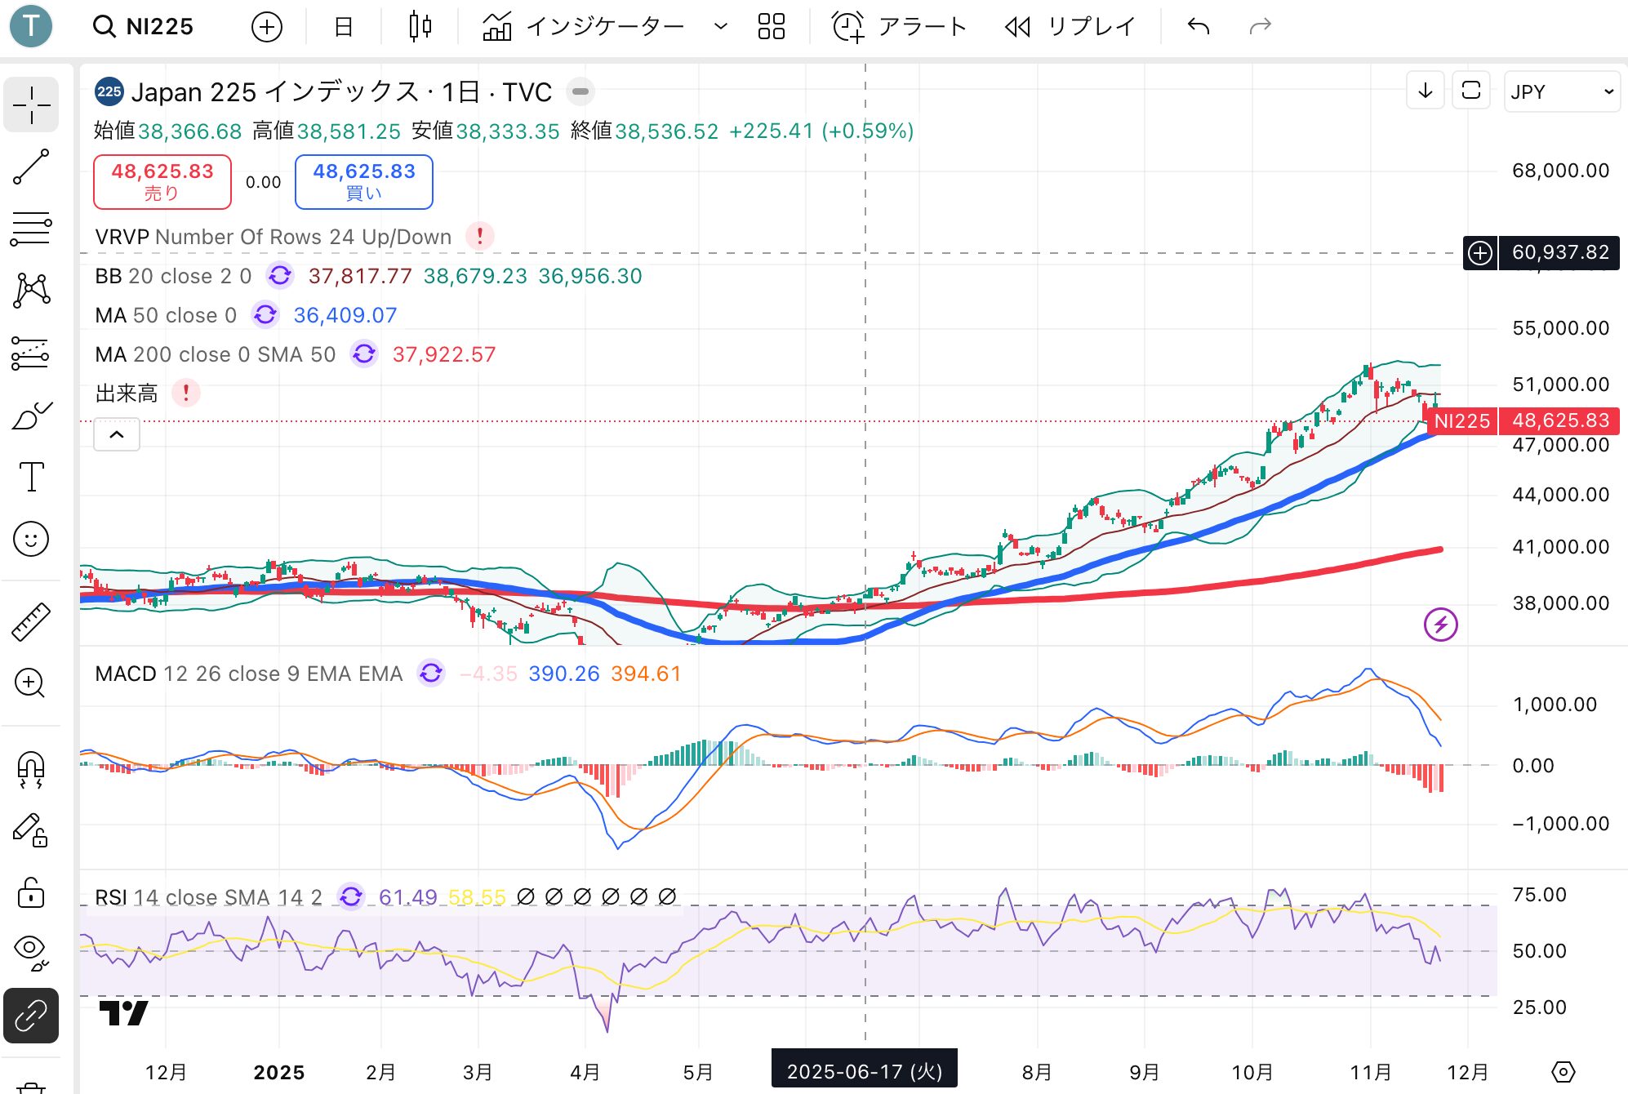Select the trend line drawing tool
This screenshot has width=1628, height=1094.
pos(31,167)
